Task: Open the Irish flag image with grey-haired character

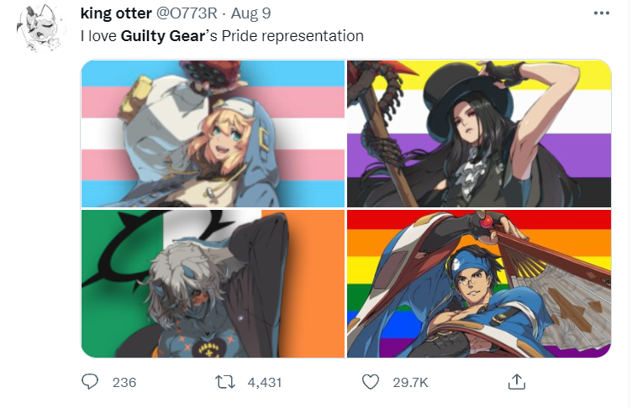Action: (x=213, y=284)
